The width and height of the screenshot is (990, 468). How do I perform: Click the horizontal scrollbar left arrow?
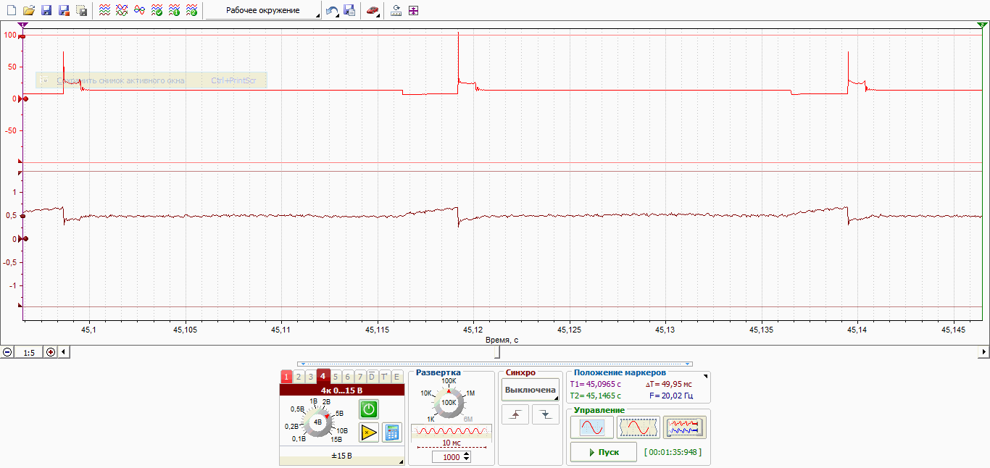pyautogui.click(x=64, y=352)
